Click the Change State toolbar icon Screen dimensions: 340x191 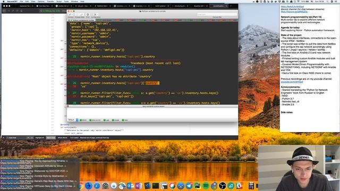coord(79,14)
